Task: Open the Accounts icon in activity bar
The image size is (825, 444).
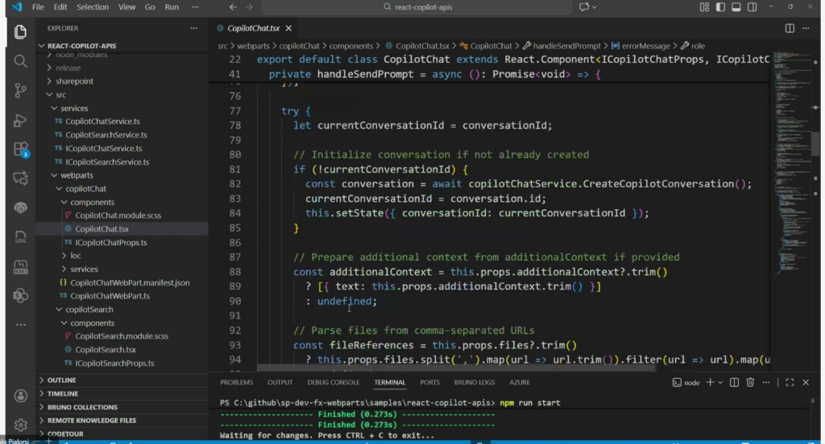Action: click(x=21, y=395)
